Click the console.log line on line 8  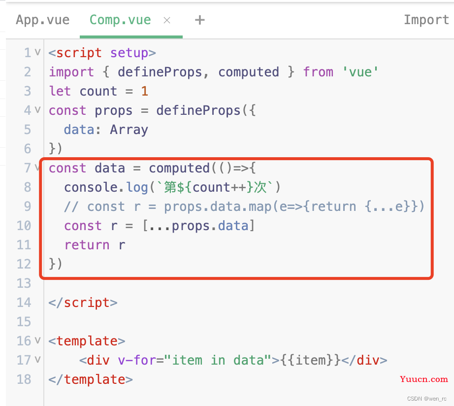(172, 187)
